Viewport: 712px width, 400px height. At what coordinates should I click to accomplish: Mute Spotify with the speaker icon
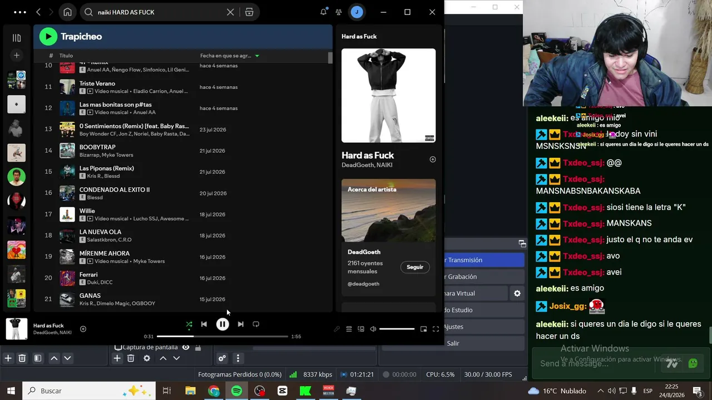373,329
